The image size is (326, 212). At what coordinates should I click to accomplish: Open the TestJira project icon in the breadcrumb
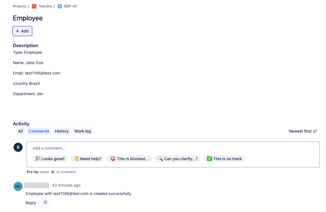(x=34, y=6)
